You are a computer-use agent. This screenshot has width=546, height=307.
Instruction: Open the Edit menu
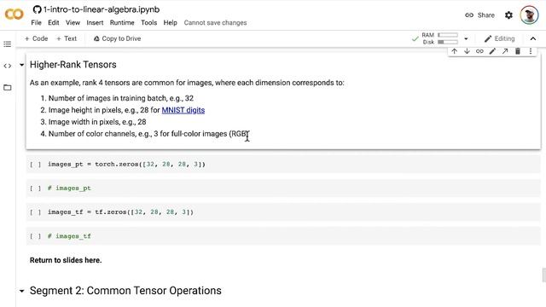click(x=53, y=23)
